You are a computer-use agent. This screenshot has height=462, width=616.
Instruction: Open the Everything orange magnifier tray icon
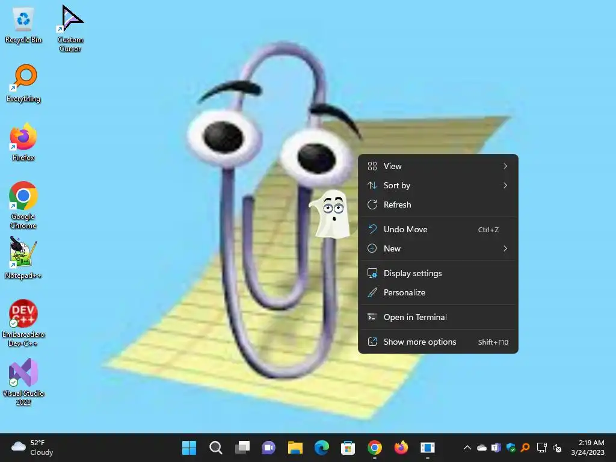[x=525, y=448]
